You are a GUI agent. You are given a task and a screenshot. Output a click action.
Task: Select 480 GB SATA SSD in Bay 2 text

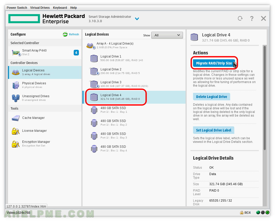(x=113, y=121)
